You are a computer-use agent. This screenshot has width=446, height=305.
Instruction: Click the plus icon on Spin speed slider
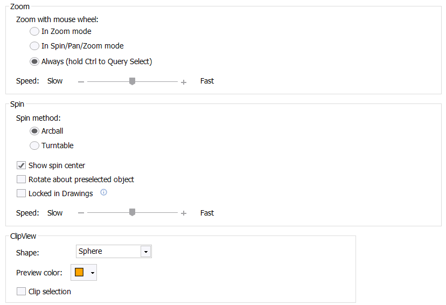pos(184,213)
